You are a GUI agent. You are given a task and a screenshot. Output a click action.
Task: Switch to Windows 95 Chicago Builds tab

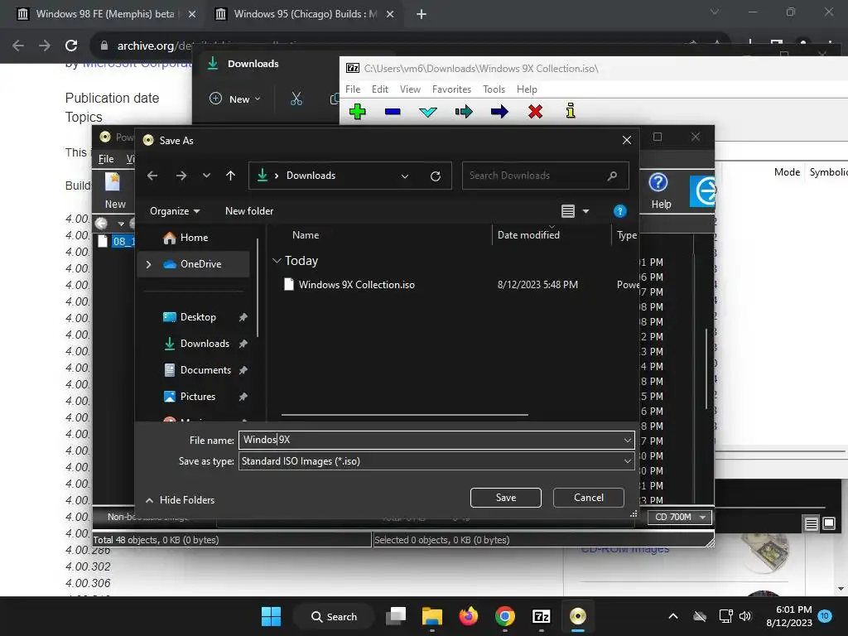pos(306,14)
